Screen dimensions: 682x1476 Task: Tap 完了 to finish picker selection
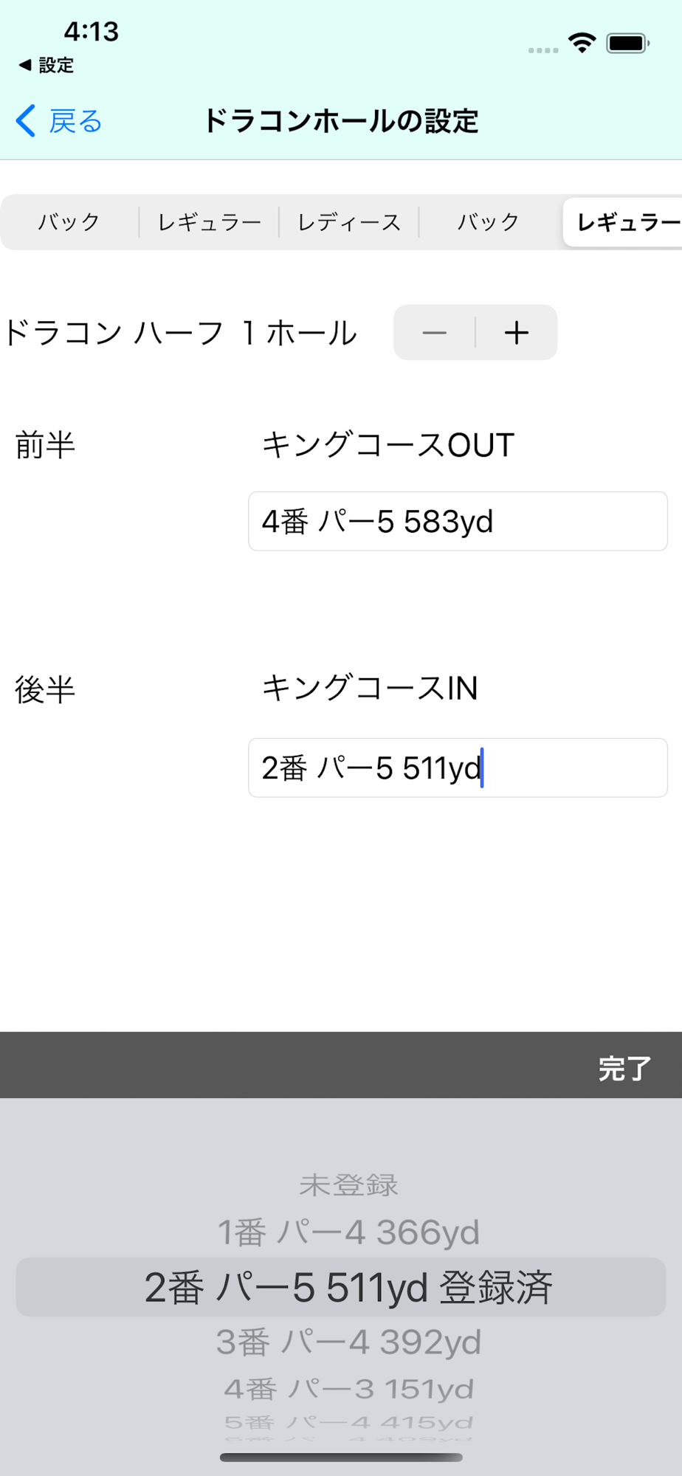point(624,1068)
